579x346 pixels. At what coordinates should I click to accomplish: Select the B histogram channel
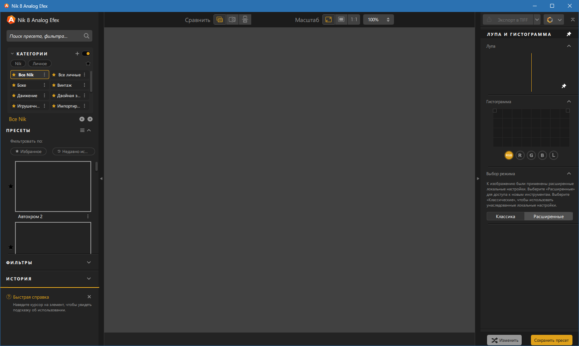[542, 155]
